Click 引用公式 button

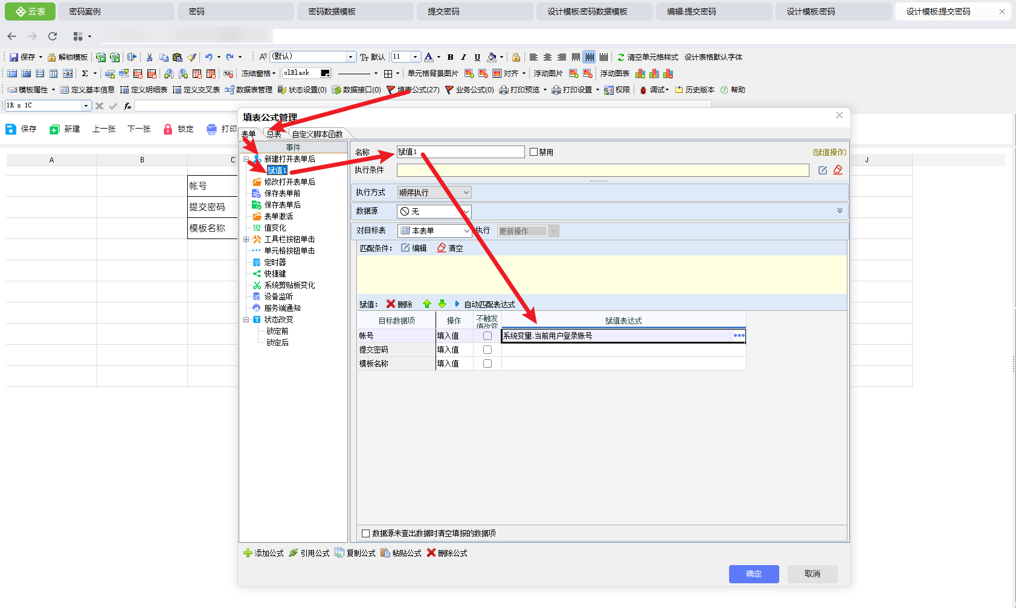[x=309, y=553]
